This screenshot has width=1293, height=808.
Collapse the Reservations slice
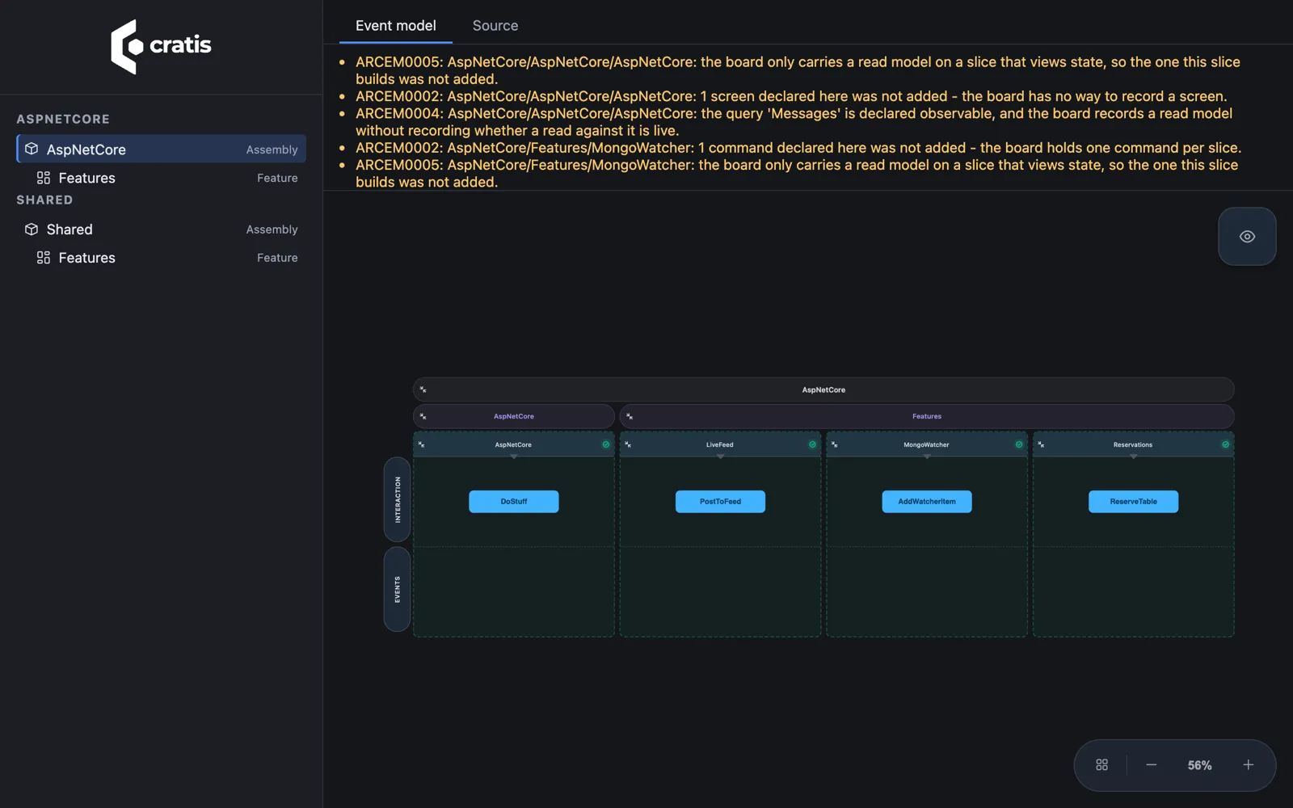[x=1041, y=444]
